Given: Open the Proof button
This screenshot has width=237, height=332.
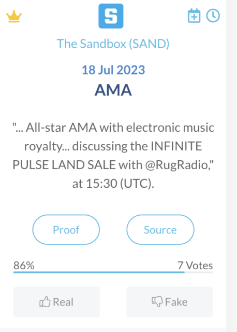Looking at the screenshot, I should (66, 230).
